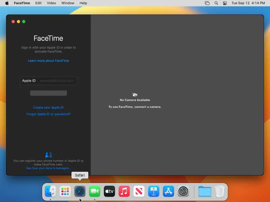Open the Downloads folder in Dock
The height and width of the screenshot is (202, 270).
[205, 191]
